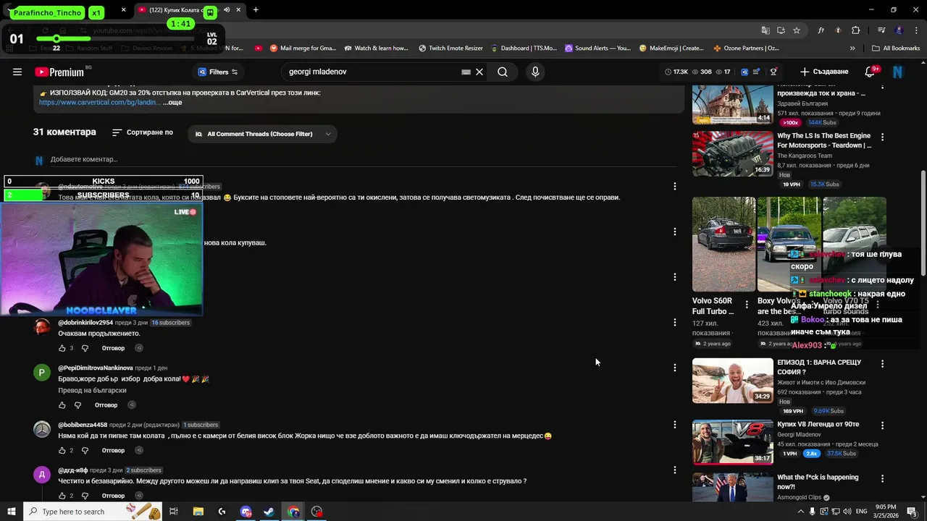Open the carvertical.com link in the description
Image resolution: width=927 pixels, height=521 pixels.
coord(99,102)
